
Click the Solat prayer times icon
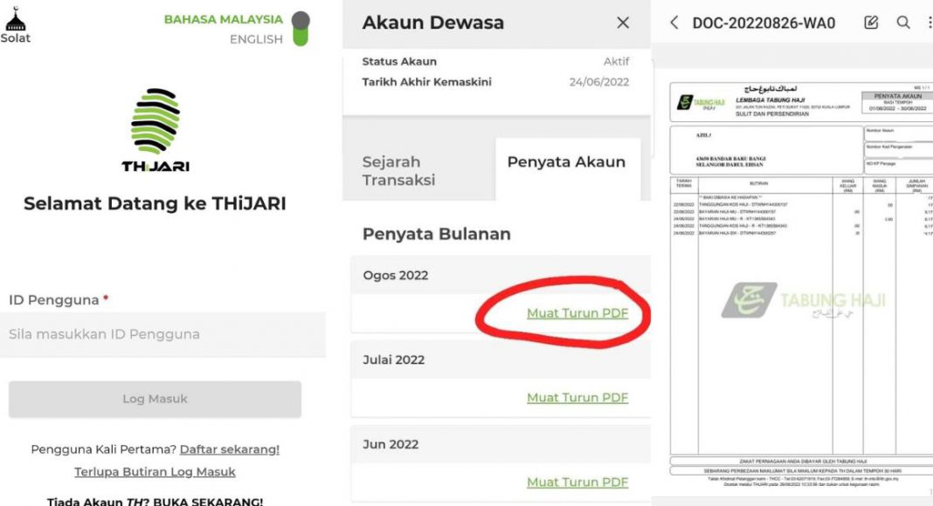15,22
